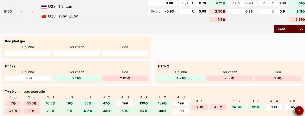Select FT 1×2 home odds 3.09

pos(28,78)
